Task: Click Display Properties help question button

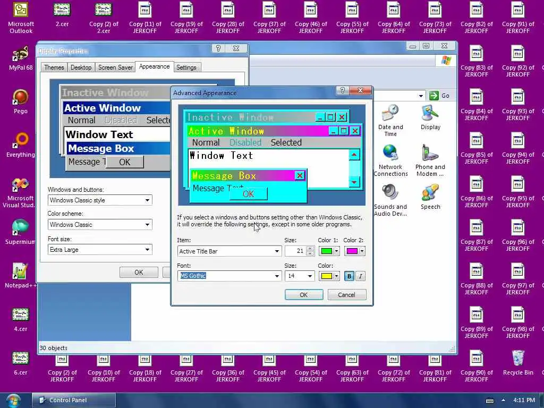Action: click(218, 48)
